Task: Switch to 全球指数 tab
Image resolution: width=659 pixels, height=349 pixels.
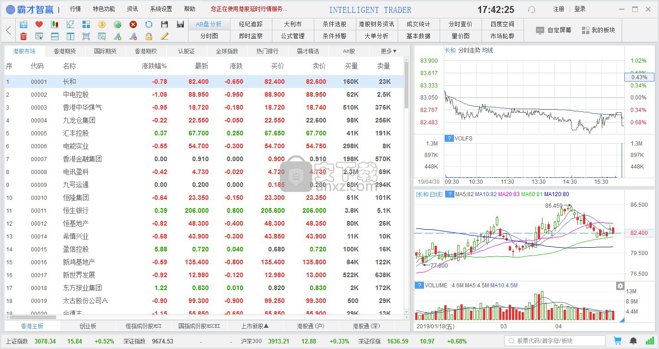Action: pyautogui.click(x=227, y=51)
